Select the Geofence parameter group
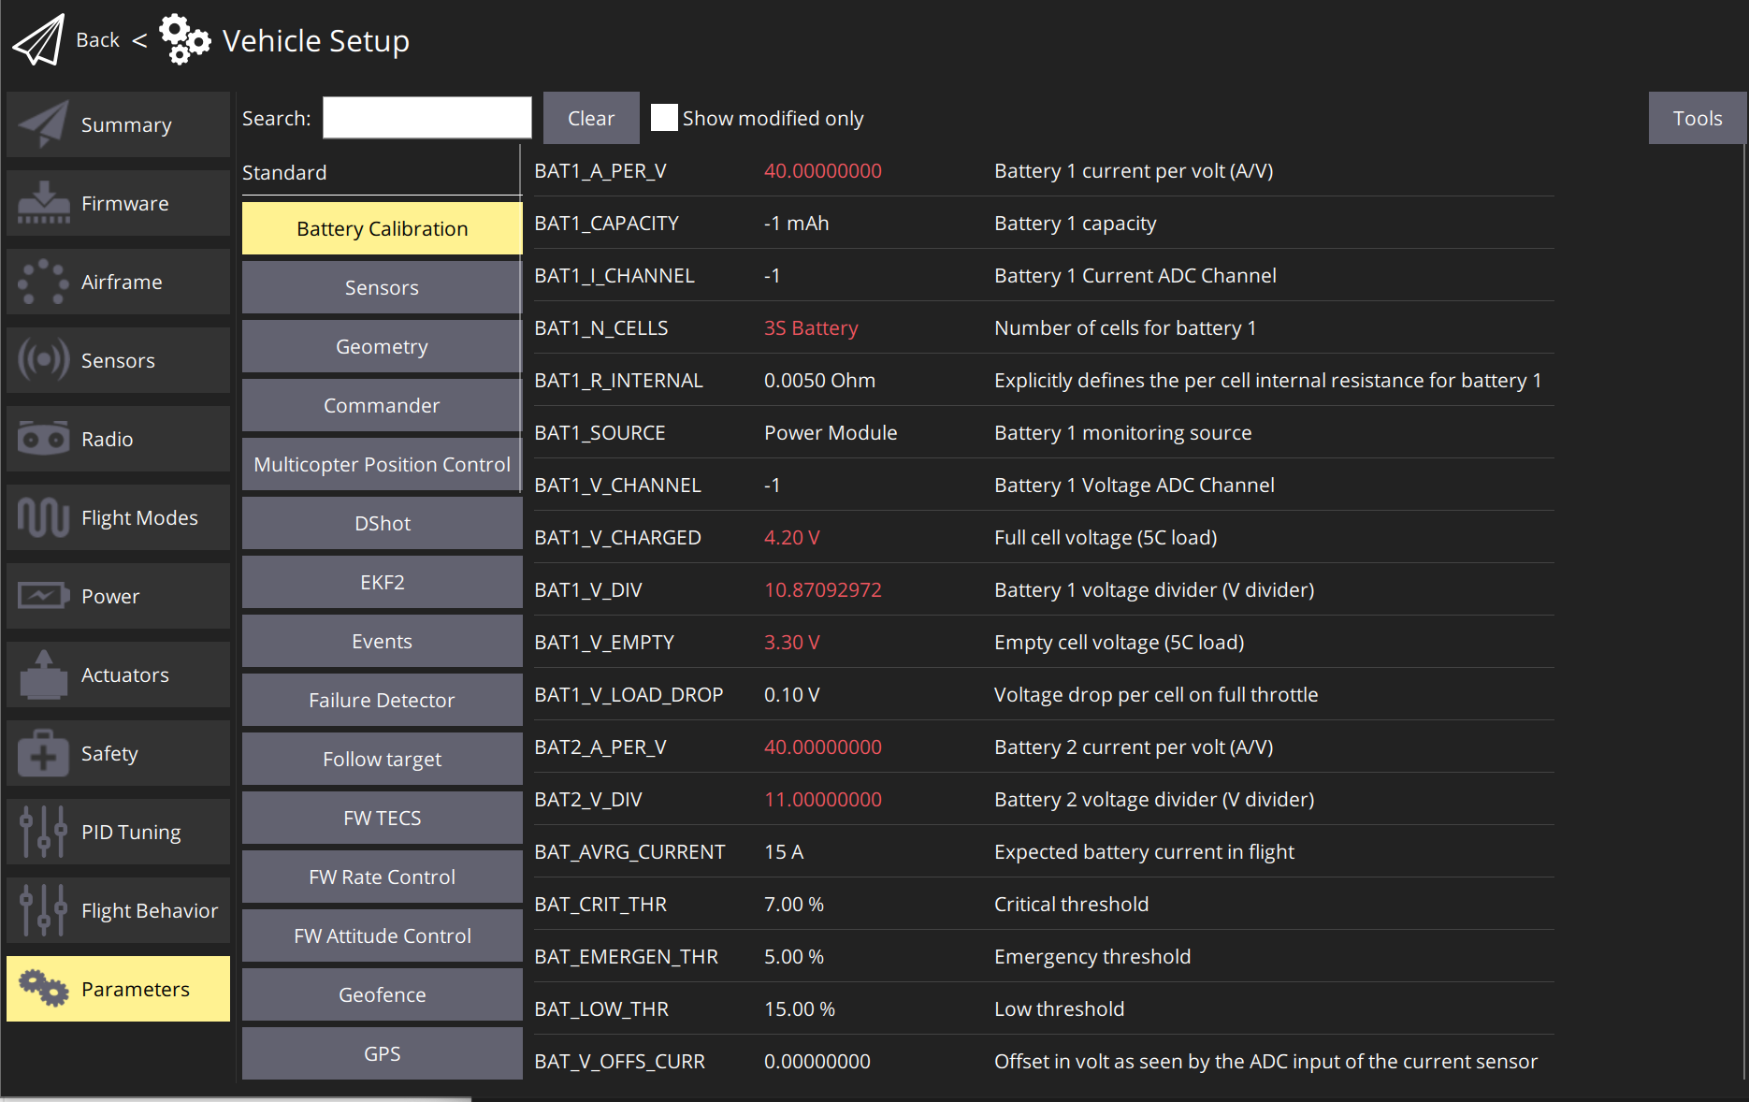This screenshot has width=1749, height=1102. point(382,994)
